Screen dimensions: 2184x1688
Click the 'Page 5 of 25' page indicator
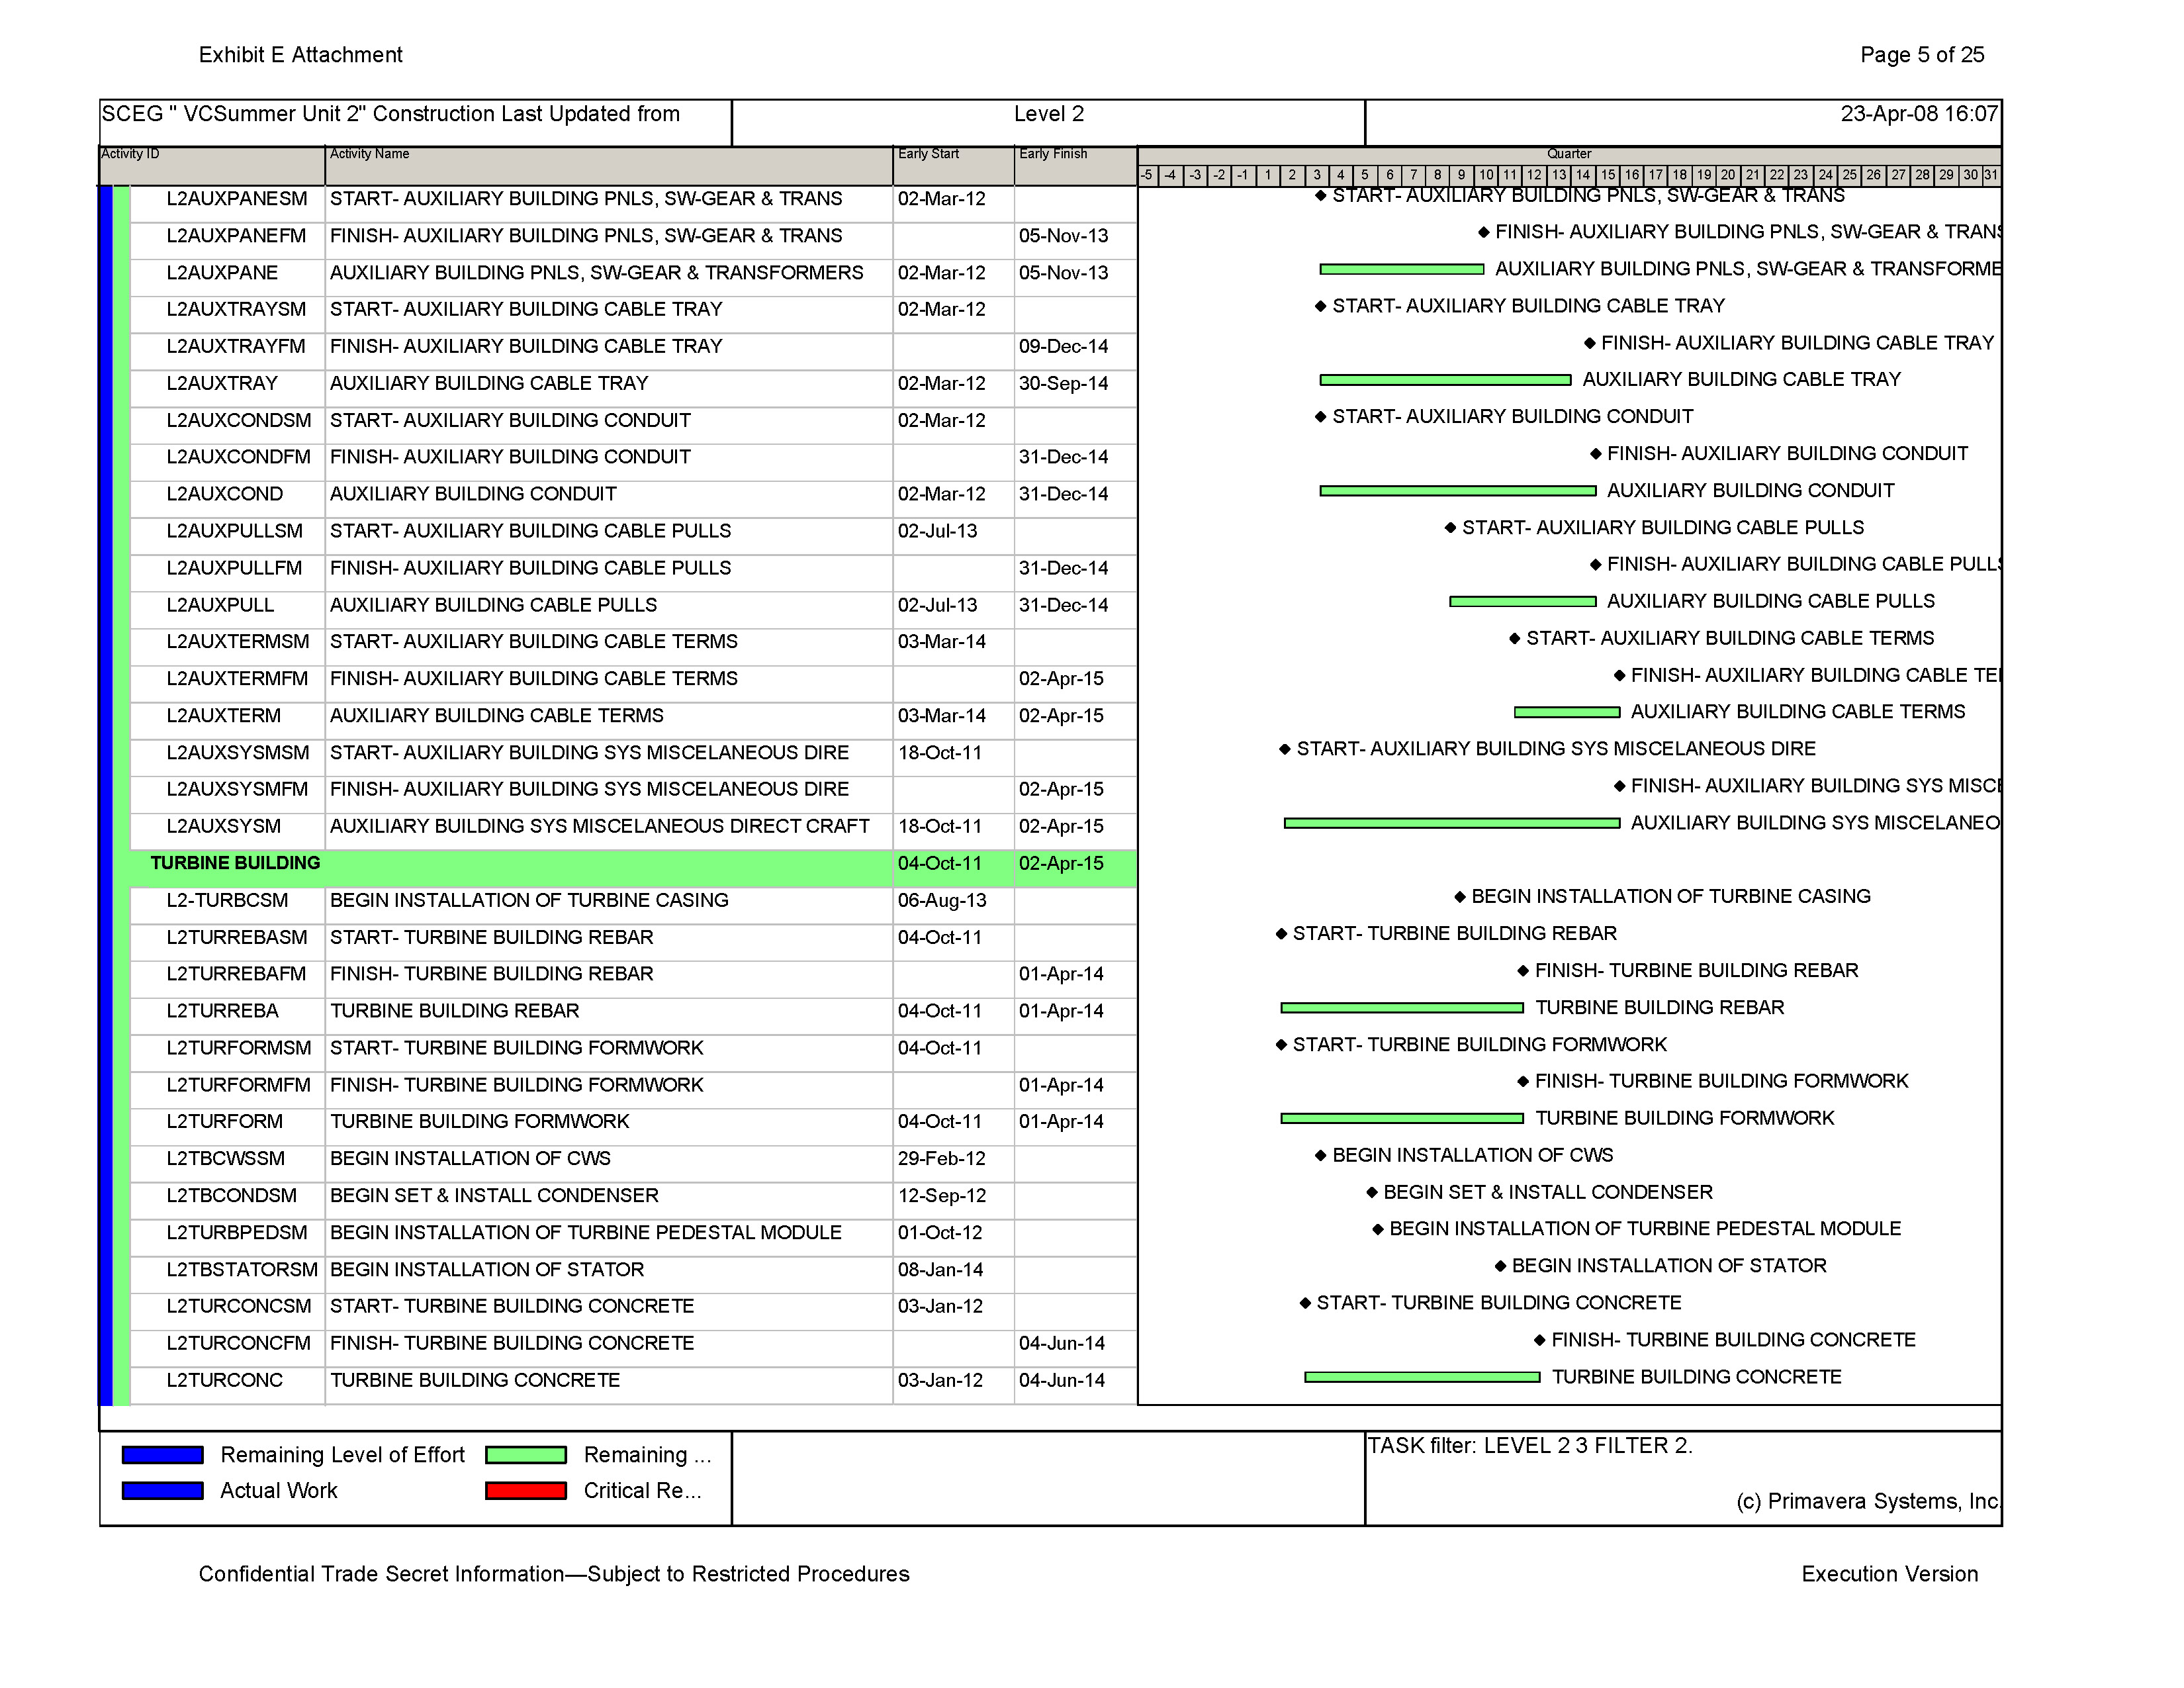pos(1922,55)
